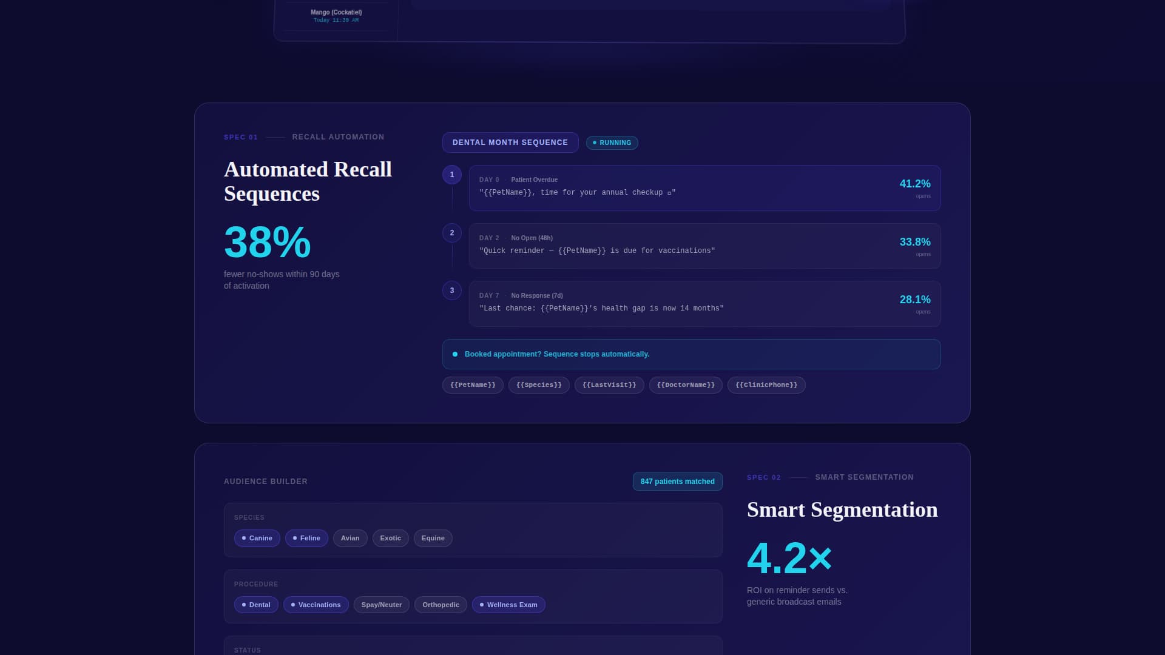The width and height of the screenshot is (1165, 655).
Task: Click the SPEC 02 label
Action: coord(764,477)
